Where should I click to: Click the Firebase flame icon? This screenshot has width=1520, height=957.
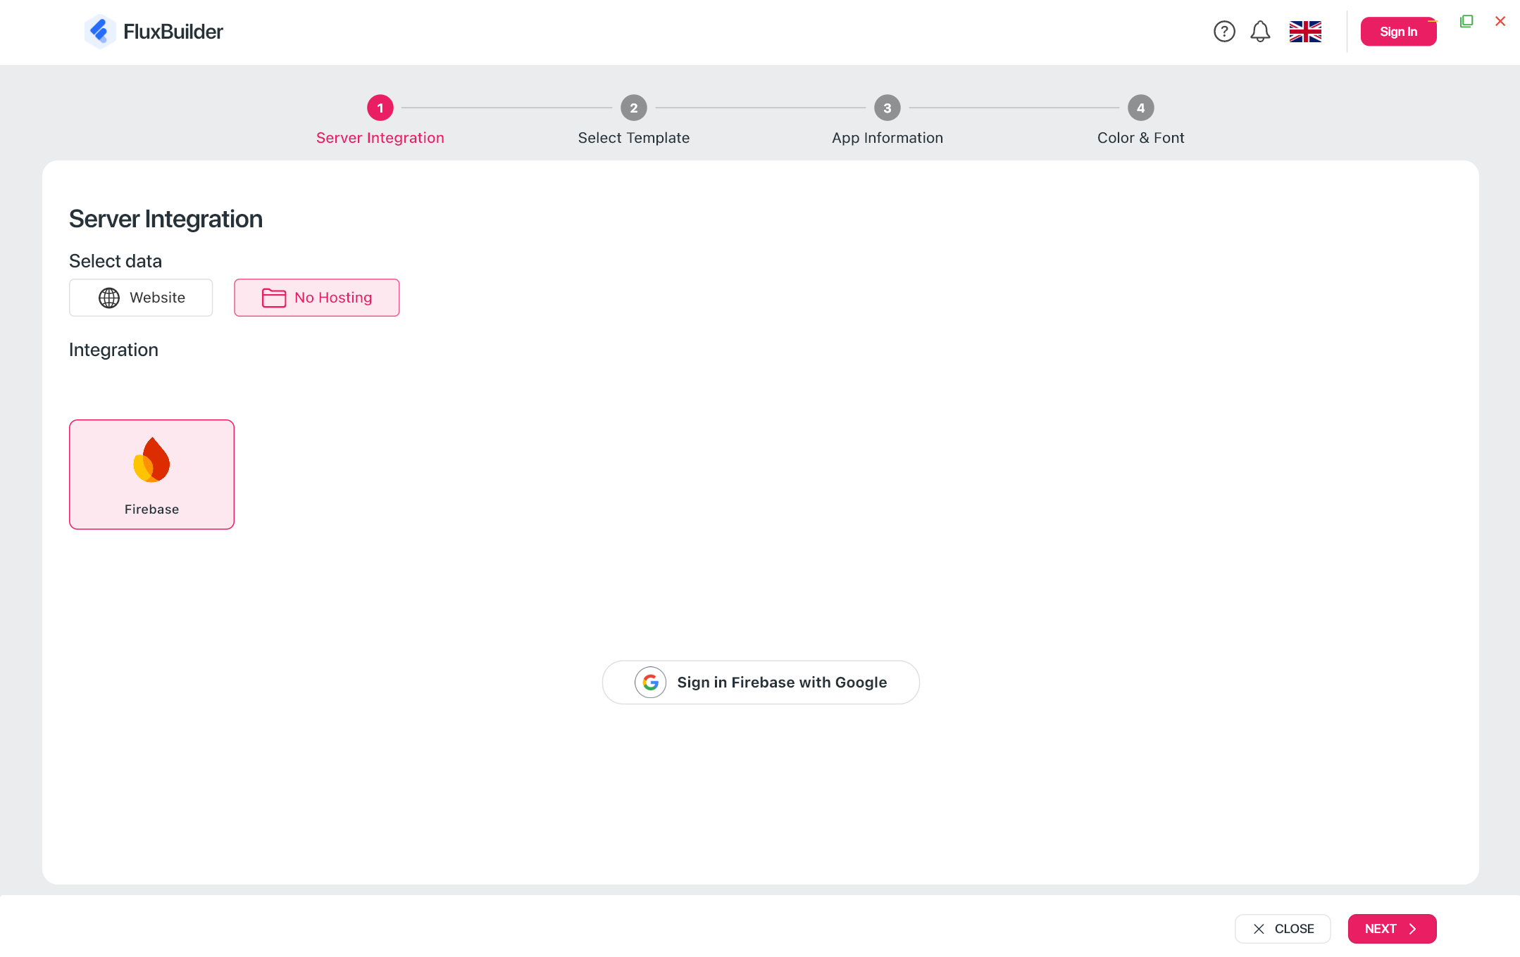152,460
